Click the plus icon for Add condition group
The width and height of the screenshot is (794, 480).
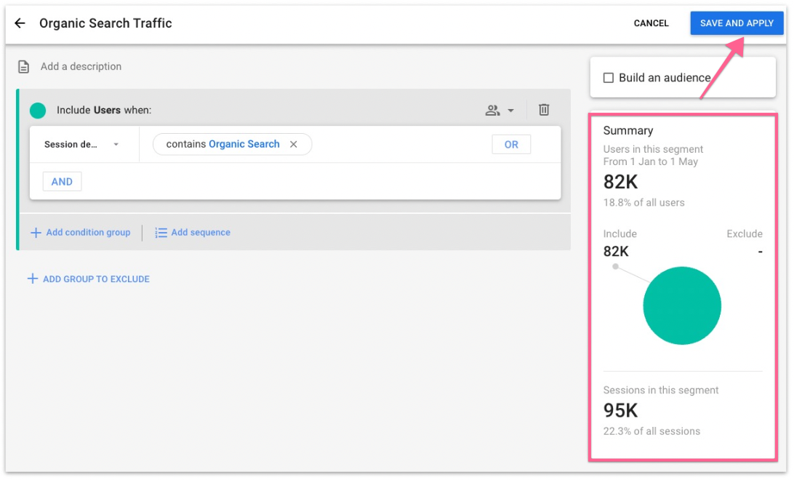36,233
